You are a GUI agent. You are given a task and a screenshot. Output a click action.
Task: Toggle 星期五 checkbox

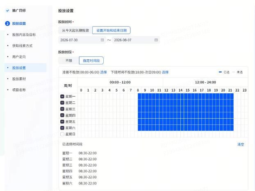[x=62, y=121]
